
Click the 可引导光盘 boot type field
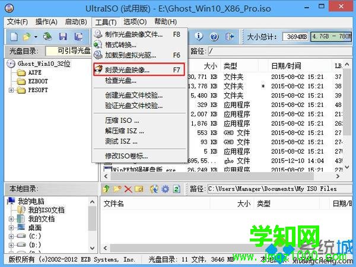68,51
